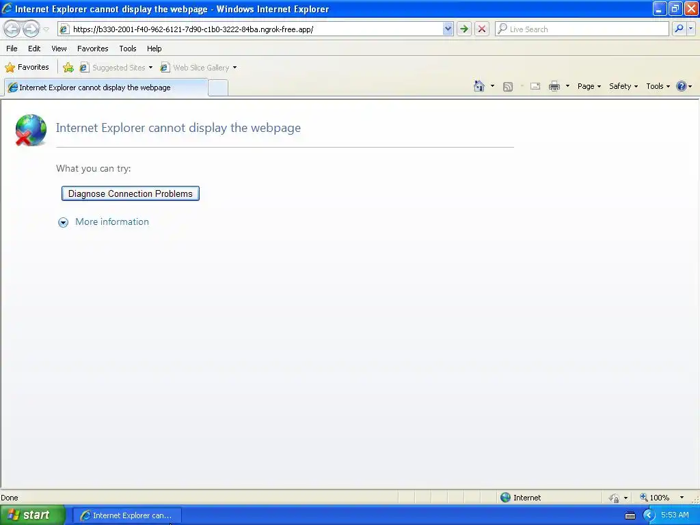
Task: Open Suggested Sites link
Action: coord(116,68)
